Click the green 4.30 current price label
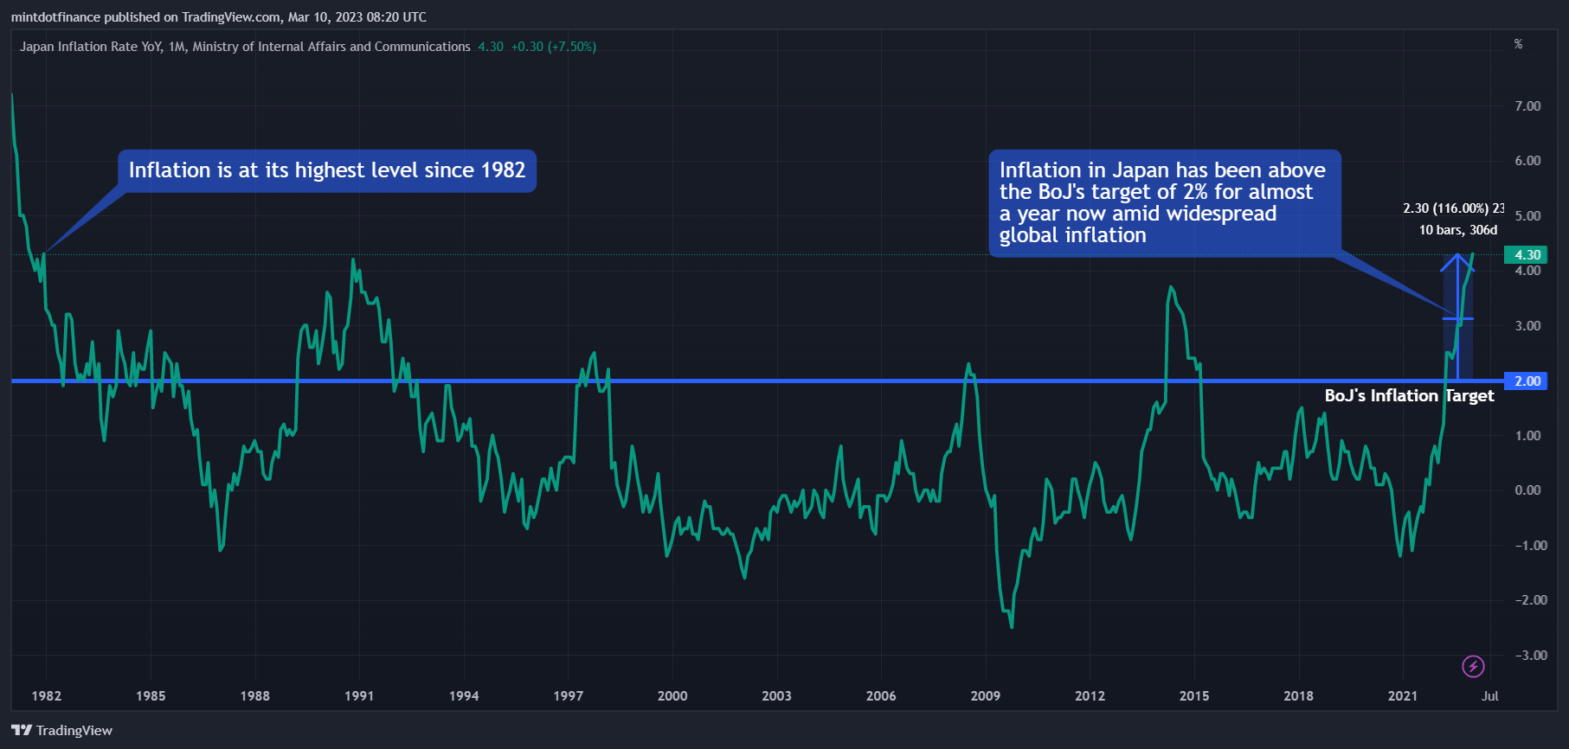Image resolution: width=1569 pixels, height=749 pixels. click(x=1527, y=255)
